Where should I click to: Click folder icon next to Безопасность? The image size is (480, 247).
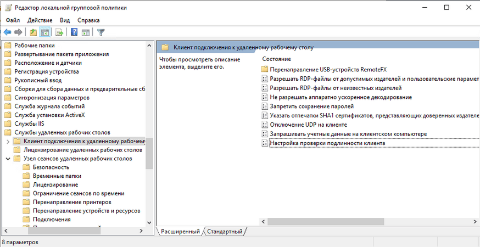(26, 167)
